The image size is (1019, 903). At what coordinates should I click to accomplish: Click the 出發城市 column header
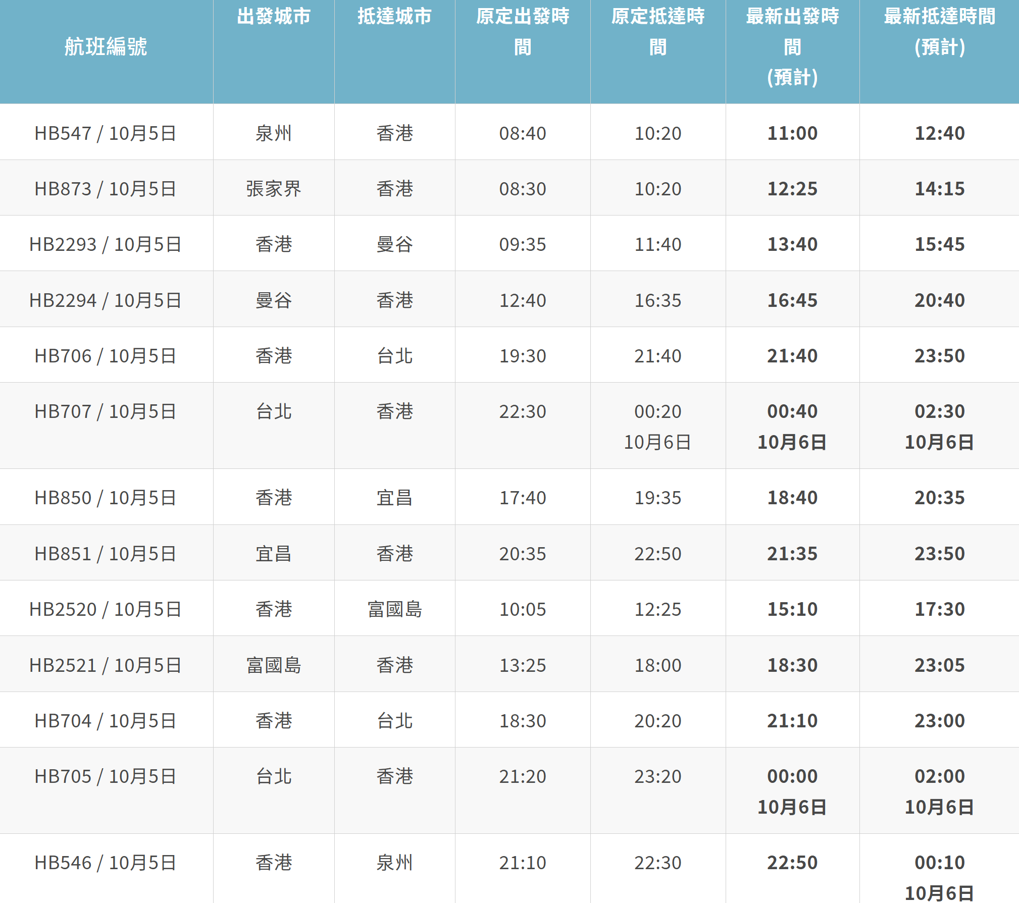pyautogui.click(x=274, y=17)
